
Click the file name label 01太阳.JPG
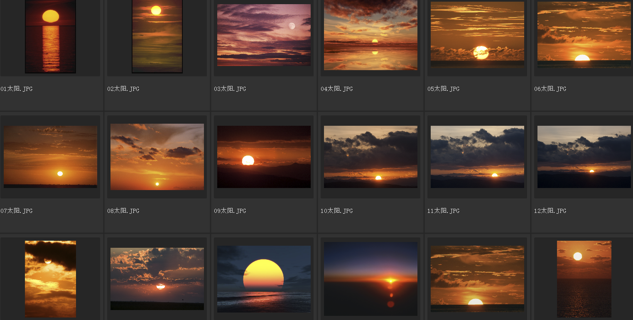click(x=17, y=89)
